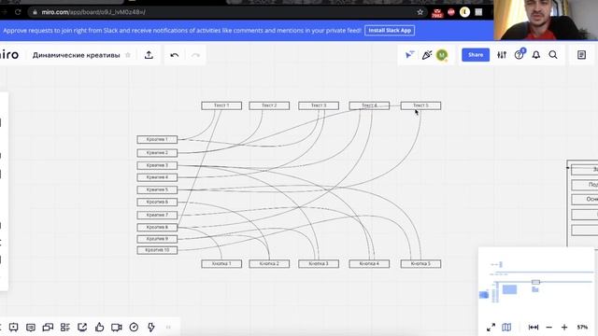Select the Креатив 10 box
The width and height of the screenshot is (598, 336).
click(157, 250)
